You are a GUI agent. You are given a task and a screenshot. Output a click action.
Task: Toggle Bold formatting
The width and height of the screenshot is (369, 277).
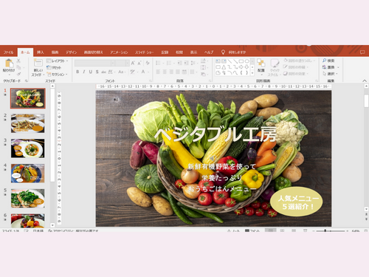tap(77, 72)
